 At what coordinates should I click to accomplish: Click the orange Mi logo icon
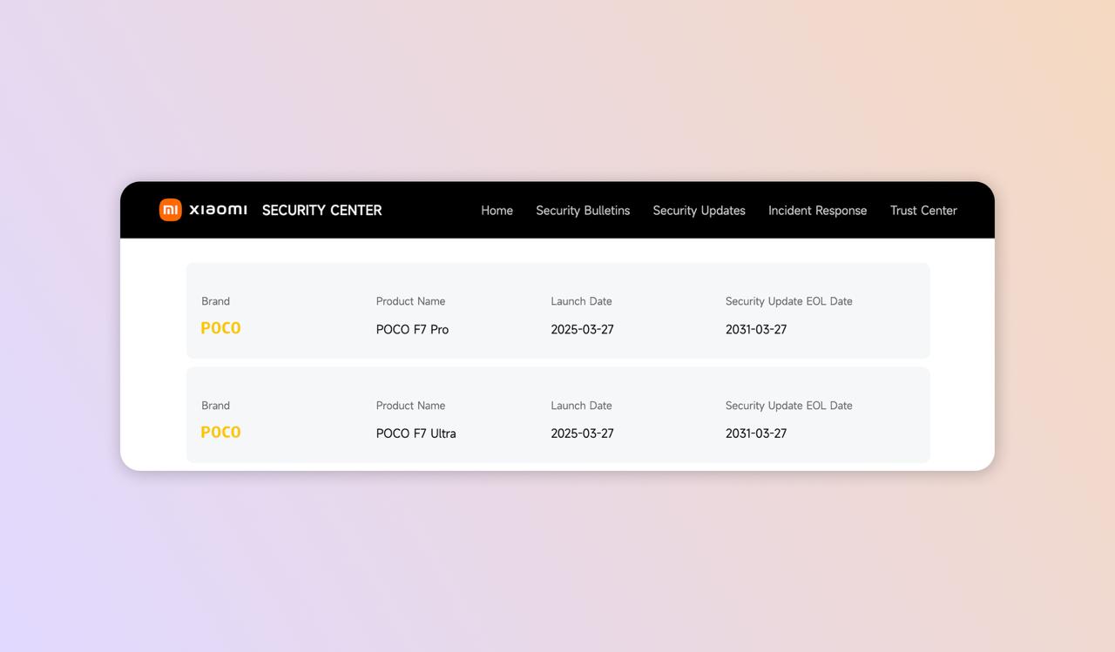click(170, 210)
